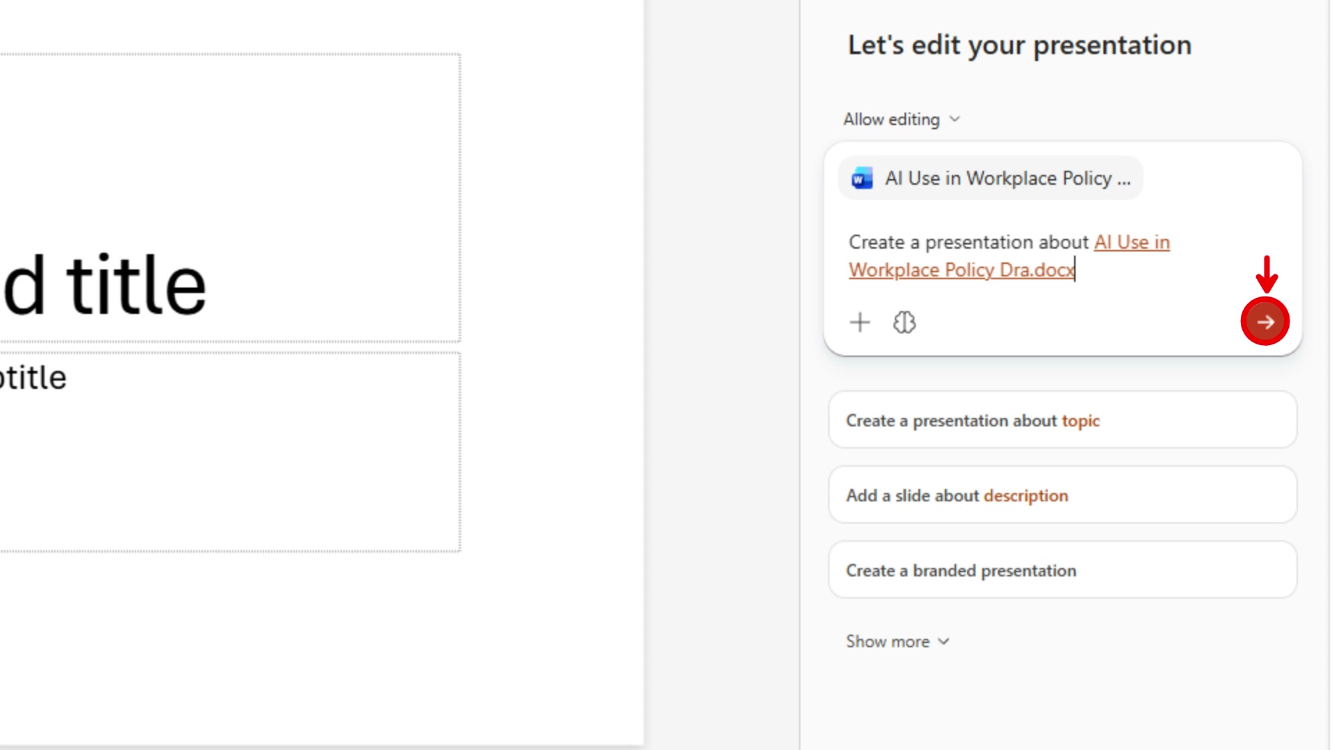Click the Let's edit your presentation heading

(1019, 46)
